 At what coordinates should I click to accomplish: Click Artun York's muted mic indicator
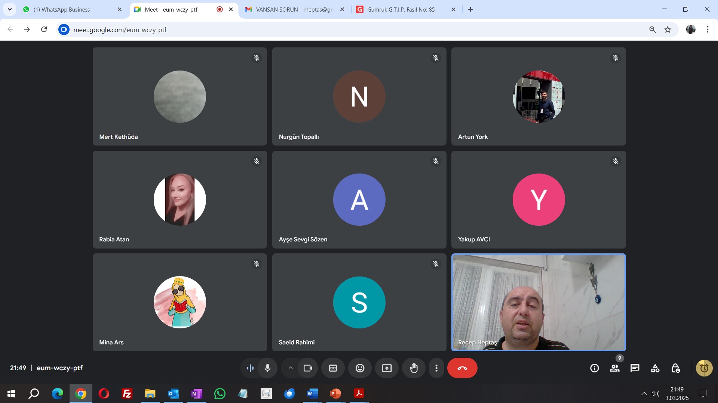[x=616, y=58]
